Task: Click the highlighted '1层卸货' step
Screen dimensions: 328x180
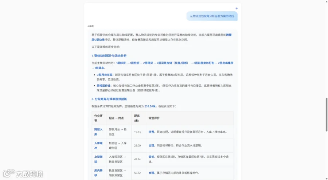Action: click(121, 63)
